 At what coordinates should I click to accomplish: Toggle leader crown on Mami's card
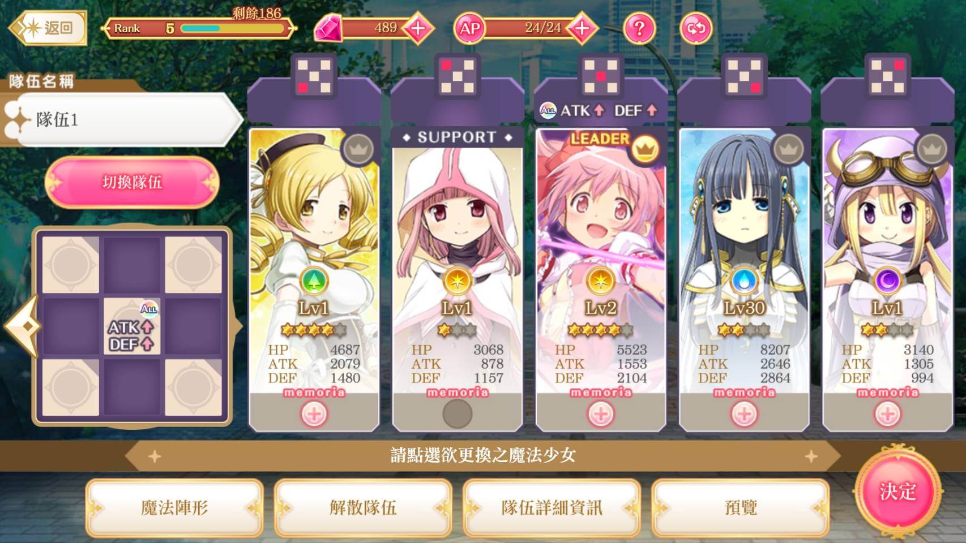click(358, 150)
